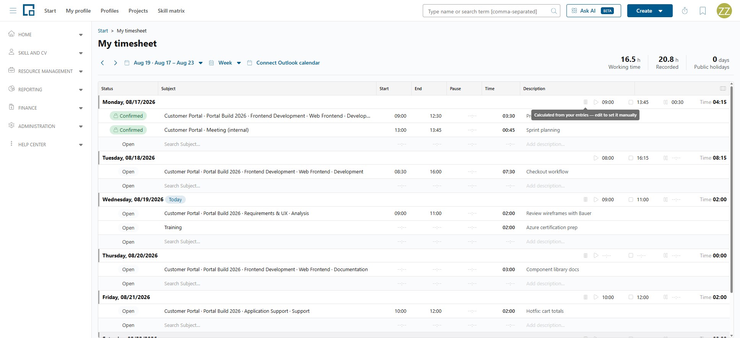Open the Week view dropdown
740x338 pixels.
coord(225,63)
